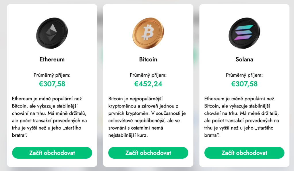Click the white B symbol on the coin
The image size is (294, 171).
click(148, 32)
